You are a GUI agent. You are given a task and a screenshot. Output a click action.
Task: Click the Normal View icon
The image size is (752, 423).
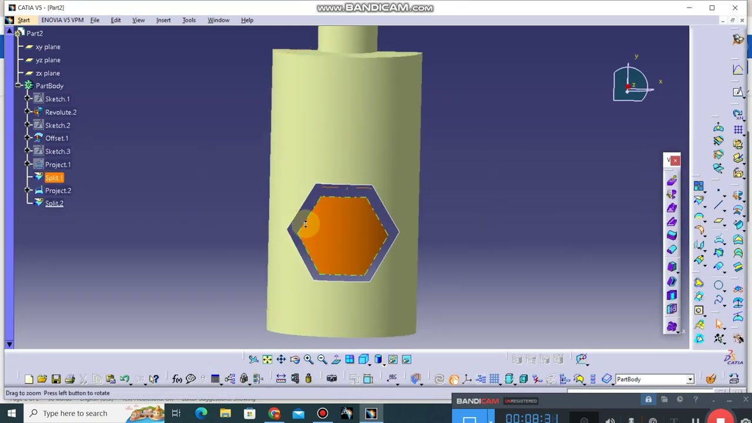click(x=336, y=360)
